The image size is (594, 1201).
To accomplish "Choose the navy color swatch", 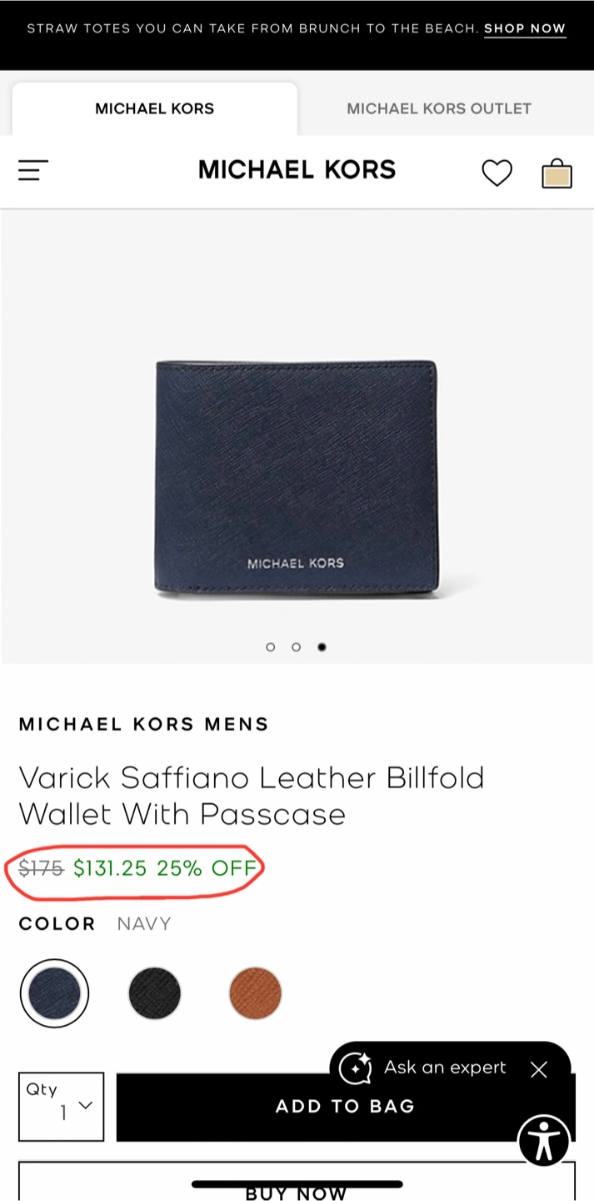I will (x=54, y=993).
